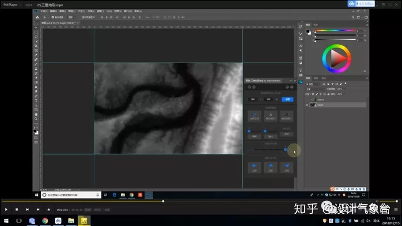The image size is (402, 226).
Task: Show the texture layer visibility box
Action: tap(307, 100)
